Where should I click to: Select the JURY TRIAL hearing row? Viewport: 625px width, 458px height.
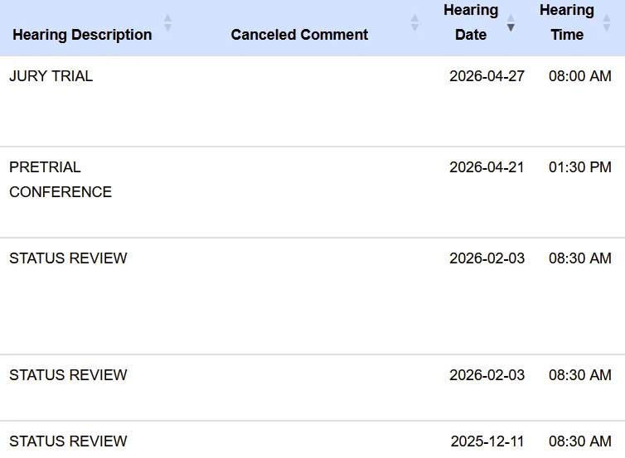(51, 76)
